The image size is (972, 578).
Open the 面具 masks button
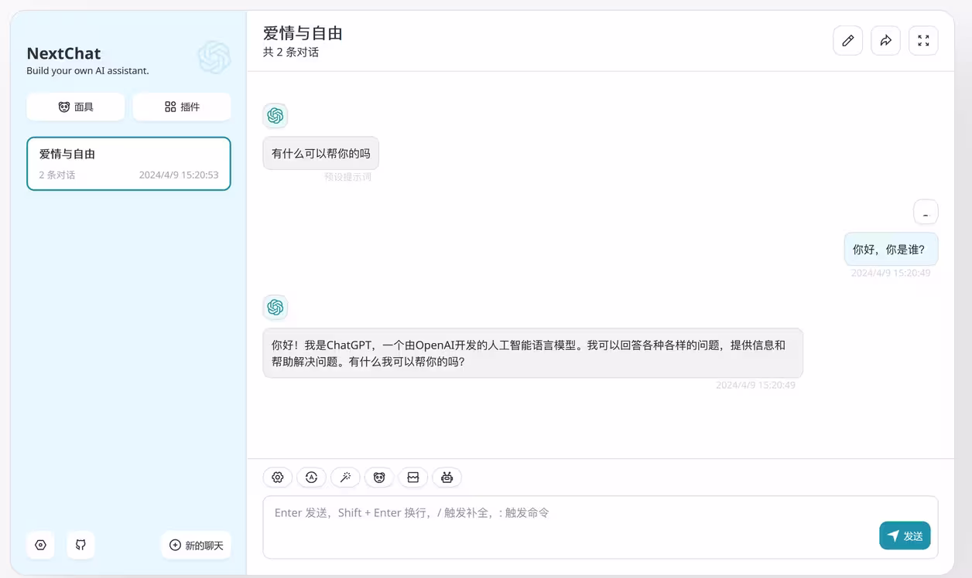tap(76, 107)
